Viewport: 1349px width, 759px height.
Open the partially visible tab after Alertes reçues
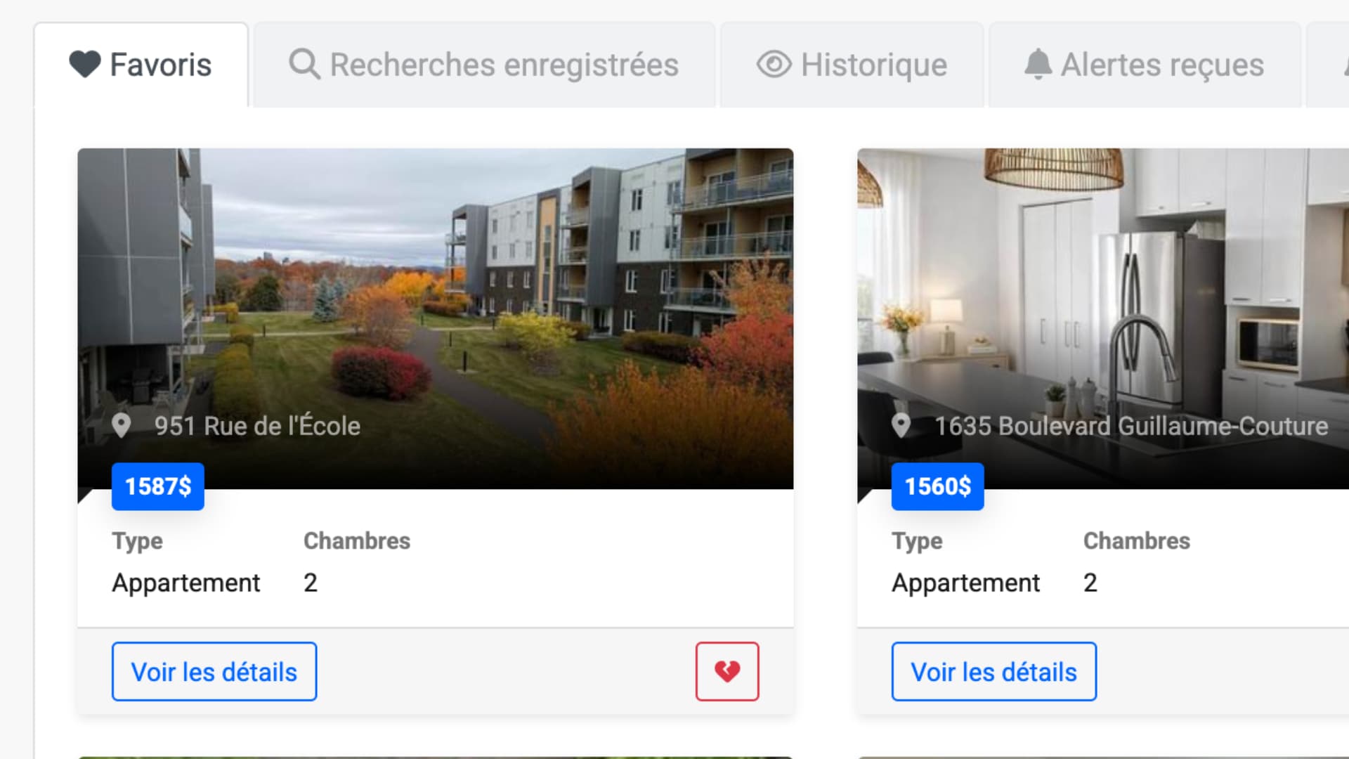tap(1328, 65)
